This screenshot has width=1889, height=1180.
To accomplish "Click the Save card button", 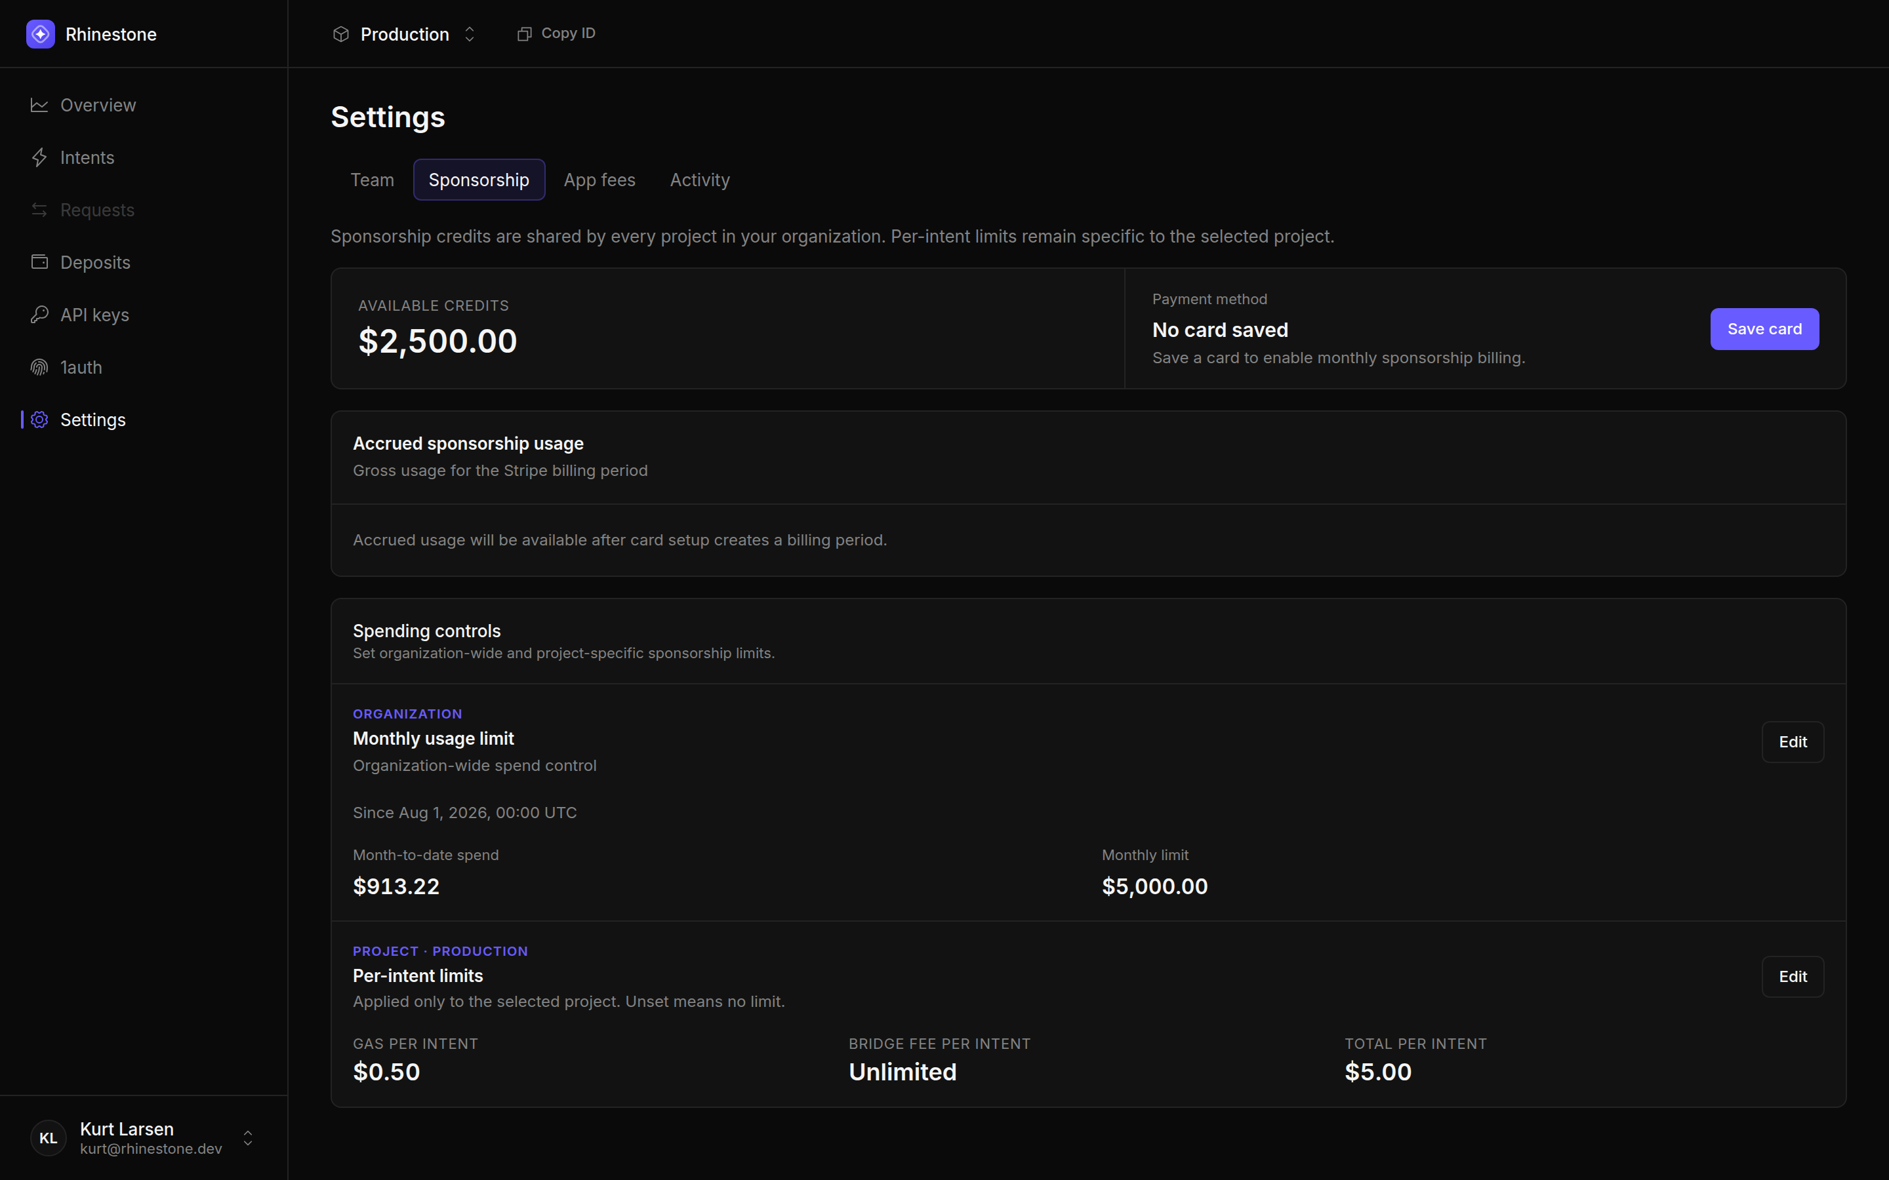I will click(x=1764, y=328).
